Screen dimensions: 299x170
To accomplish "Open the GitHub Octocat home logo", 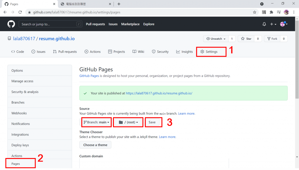I will click(x=11, y=24).
